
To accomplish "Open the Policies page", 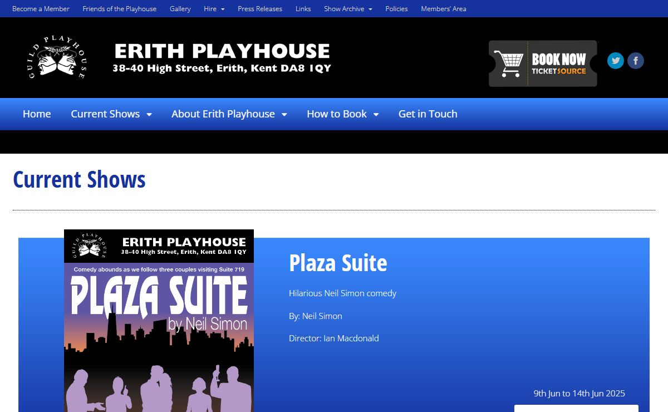I will click(396, 9).
